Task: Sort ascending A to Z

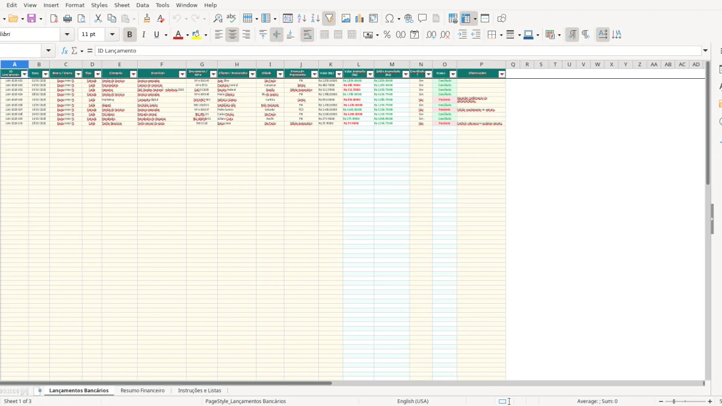Action: click(x=302, y=19)
